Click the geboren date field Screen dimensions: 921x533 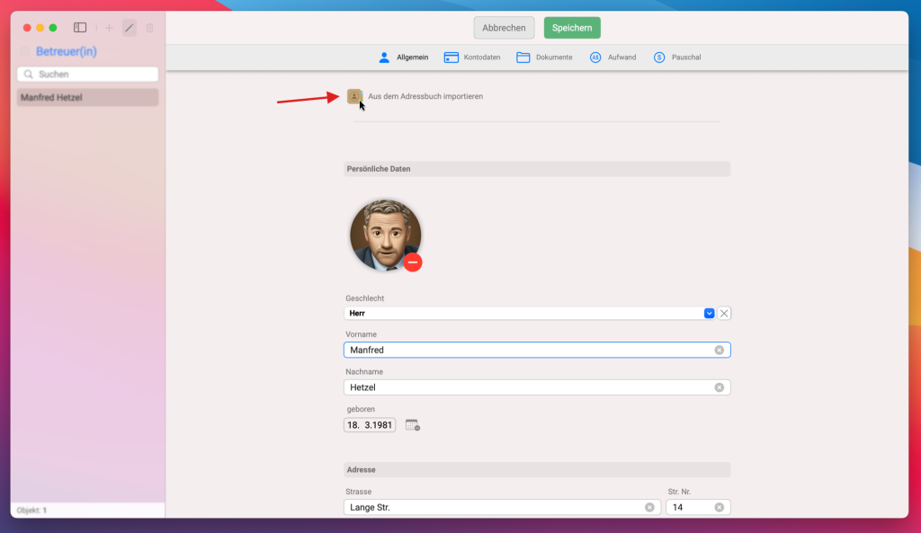pos(370,425)
